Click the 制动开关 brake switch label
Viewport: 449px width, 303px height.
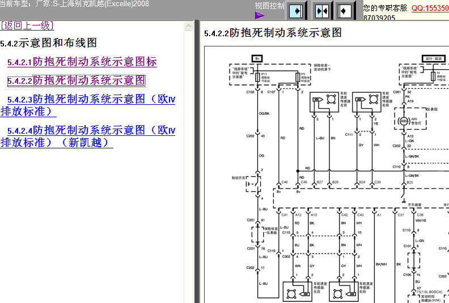[x=238, y=178]
